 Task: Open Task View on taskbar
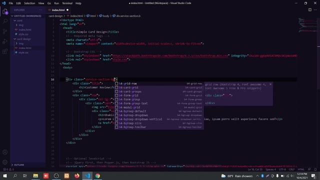click(25, 175)
